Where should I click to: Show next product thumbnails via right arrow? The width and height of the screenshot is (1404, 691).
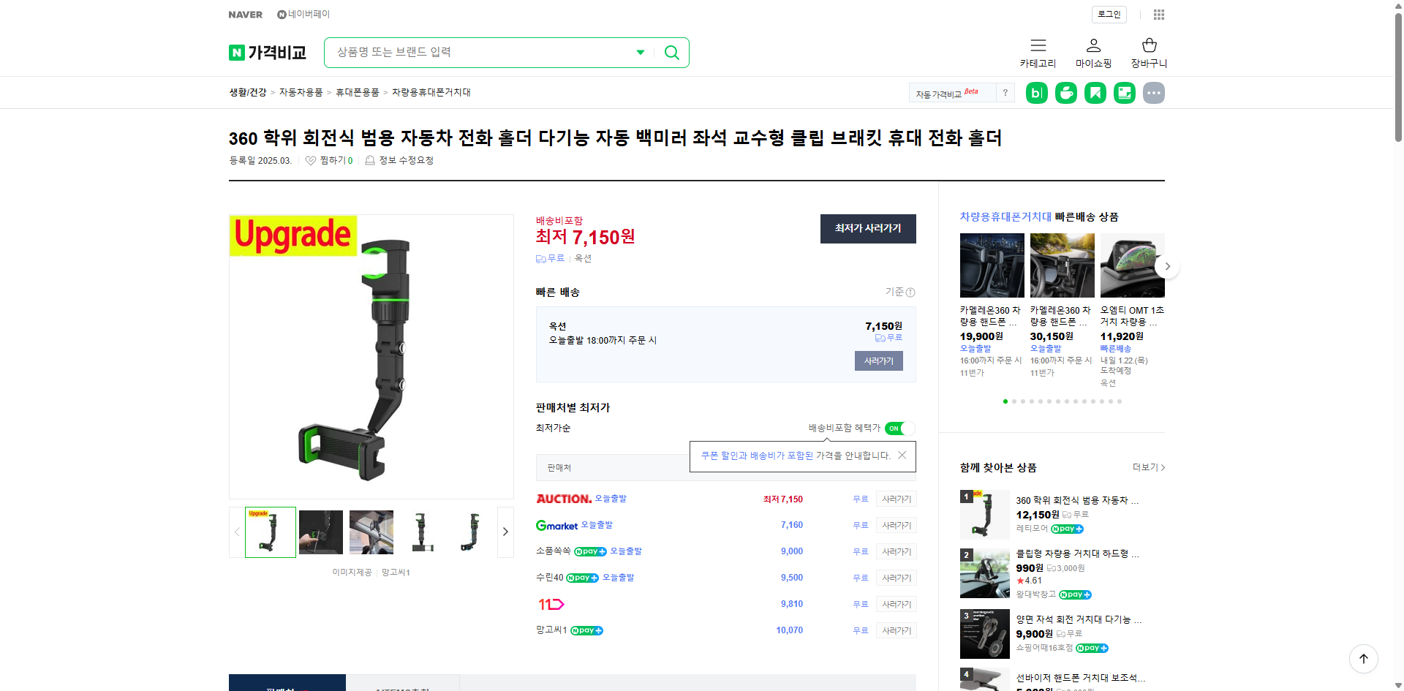[x=505, y=532]
